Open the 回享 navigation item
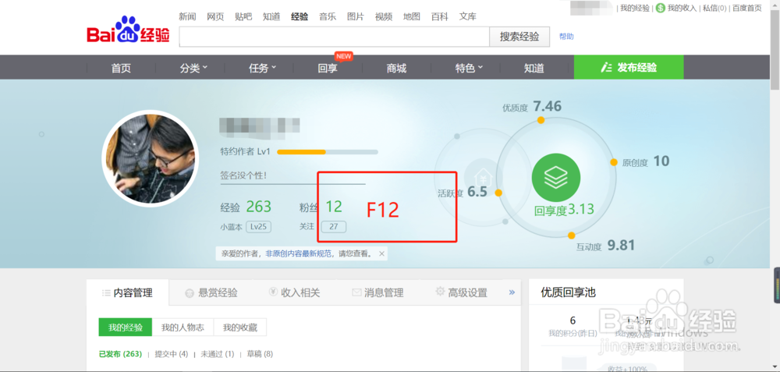 (x=328, y=68)
